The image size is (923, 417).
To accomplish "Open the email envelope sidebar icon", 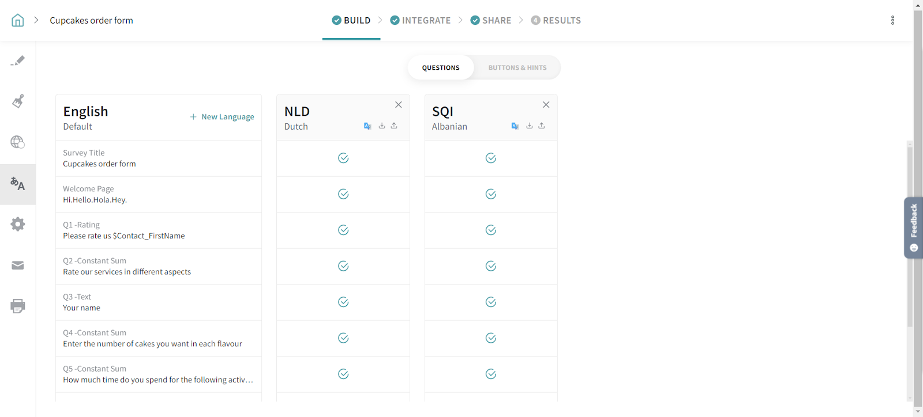I will pos(18,266).
